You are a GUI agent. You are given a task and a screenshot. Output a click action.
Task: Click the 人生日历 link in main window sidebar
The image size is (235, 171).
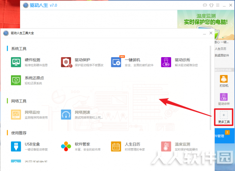point(220,49)
